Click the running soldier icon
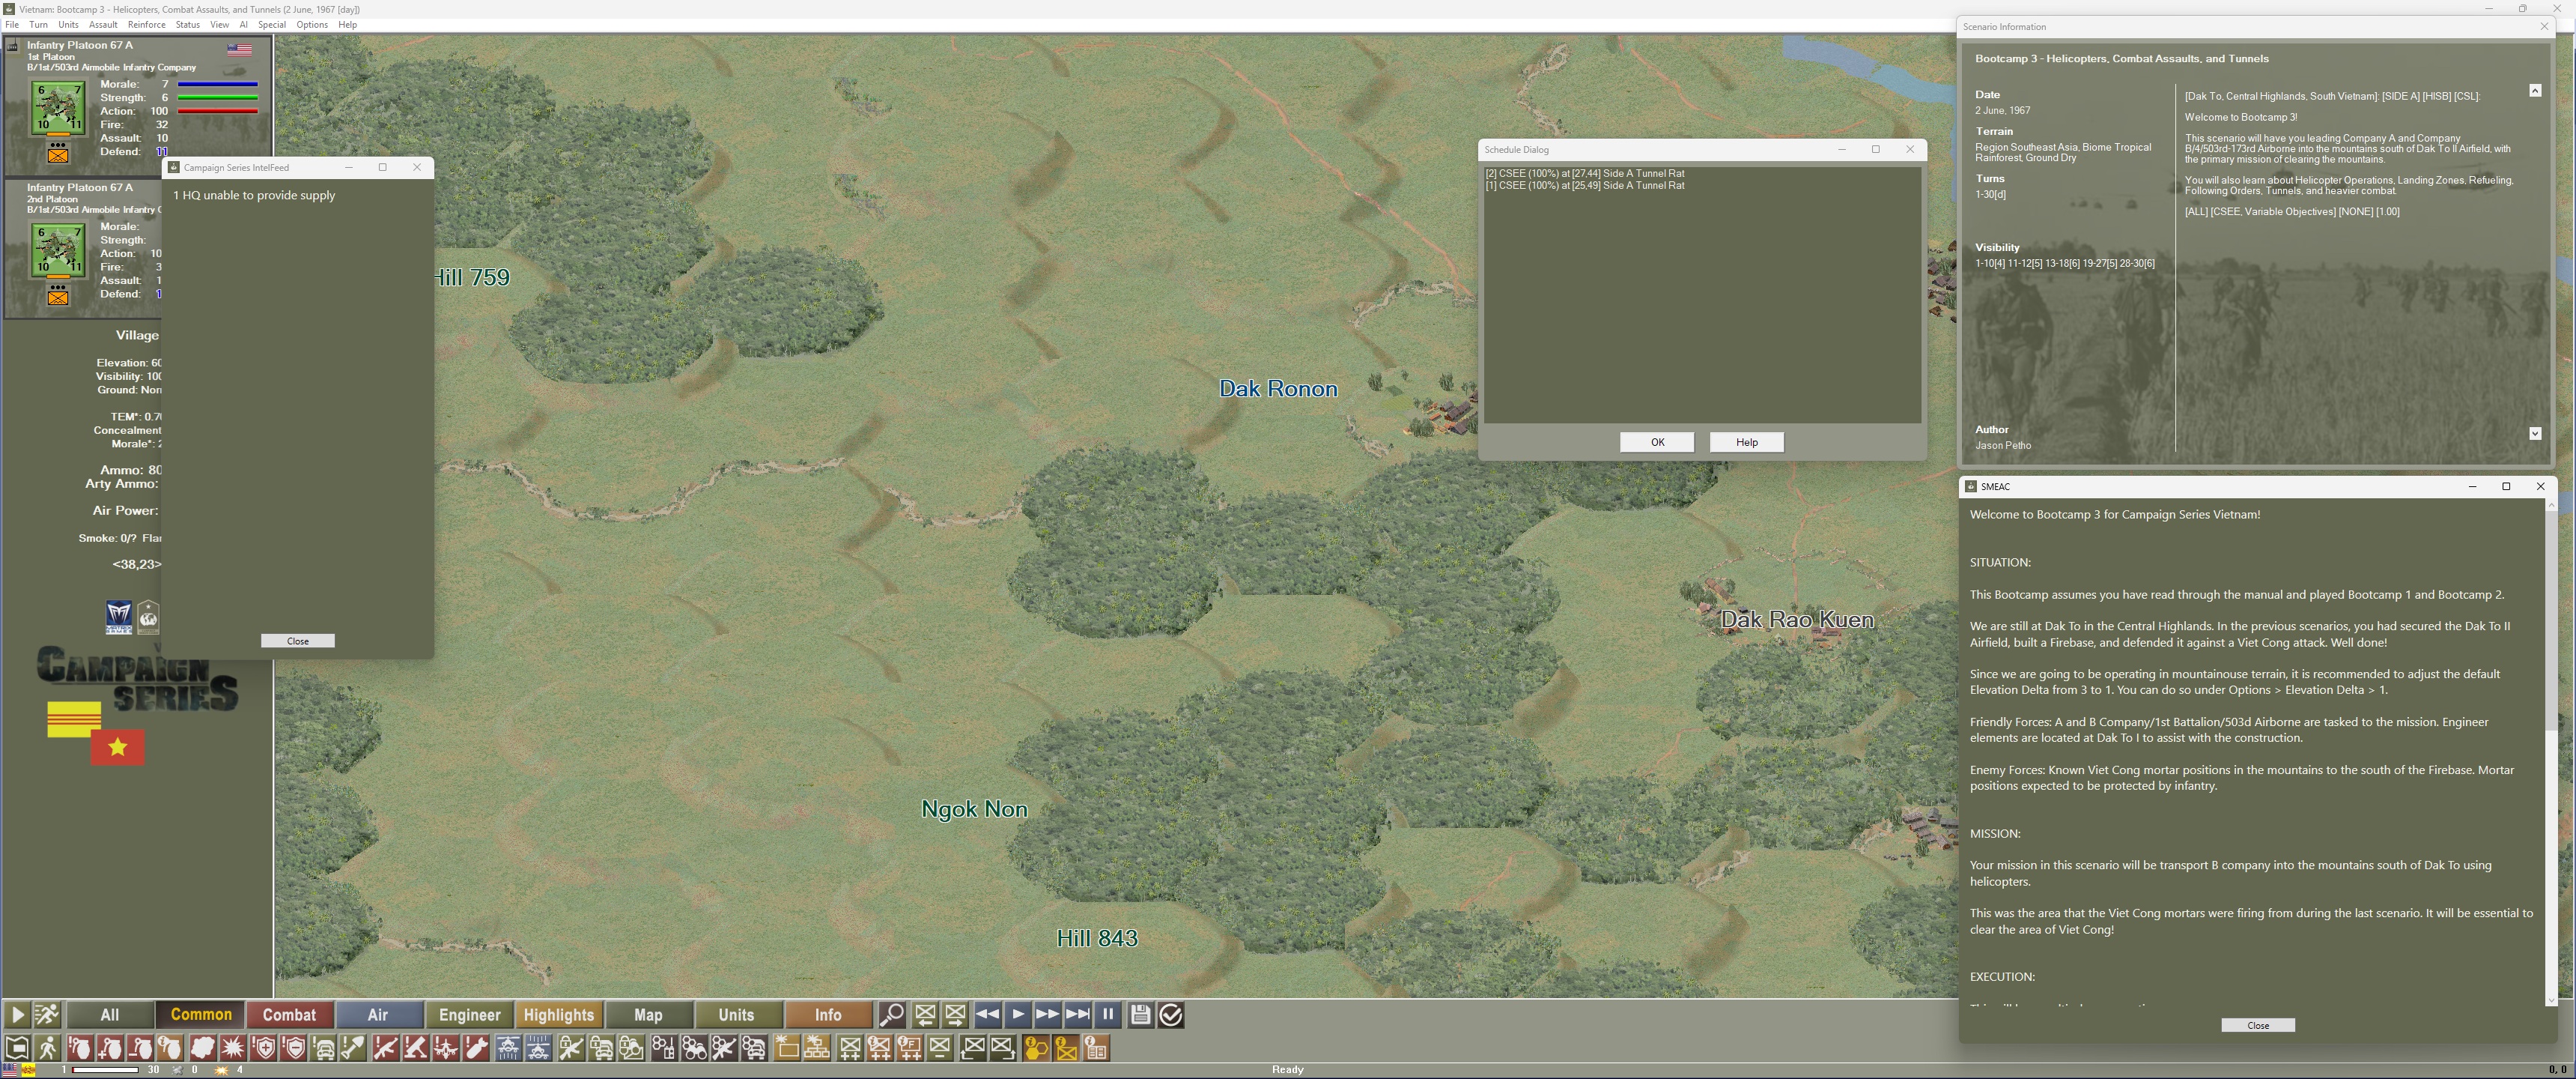2576x1079 pixels. [47, 1015]
